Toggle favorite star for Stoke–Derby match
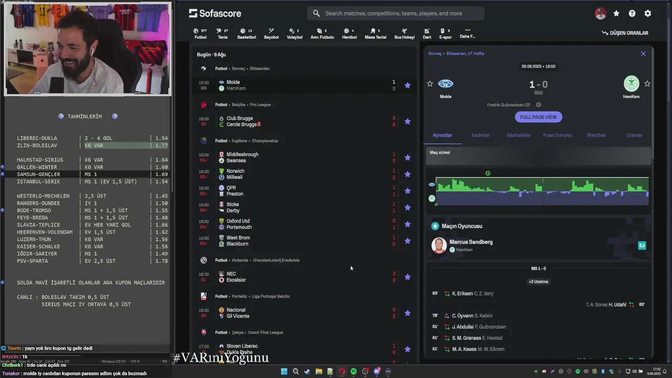Viewport: 672px width, 378px height. pyautogui.click(x=407, y=207)
